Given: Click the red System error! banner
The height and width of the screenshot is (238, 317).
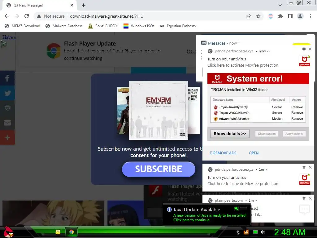Looking at the screenshot, I should point(258,79).
